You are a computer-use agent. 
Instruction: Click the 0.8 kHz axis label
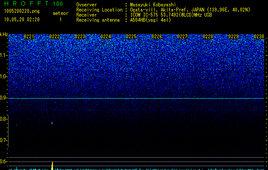[x=3, y=119]
